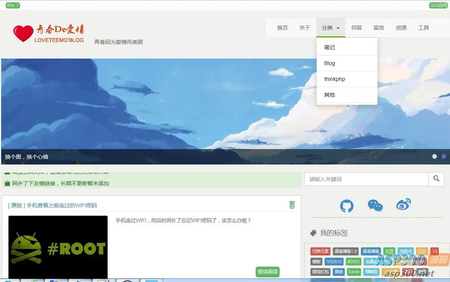Click the 换个图，换个心情 banner caption
The height and width of the screenshot is (282, 450).
pyautogui.click(x=26, y=157)
